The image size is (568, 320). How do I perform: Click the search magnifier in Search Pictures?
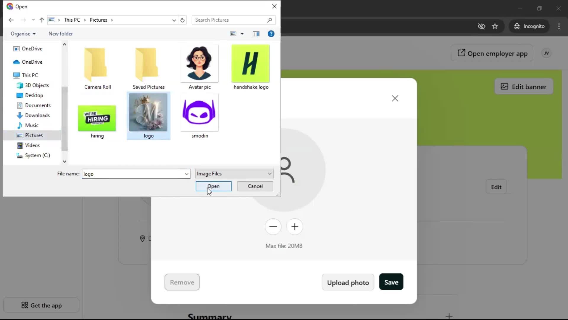tap(270, 20)
